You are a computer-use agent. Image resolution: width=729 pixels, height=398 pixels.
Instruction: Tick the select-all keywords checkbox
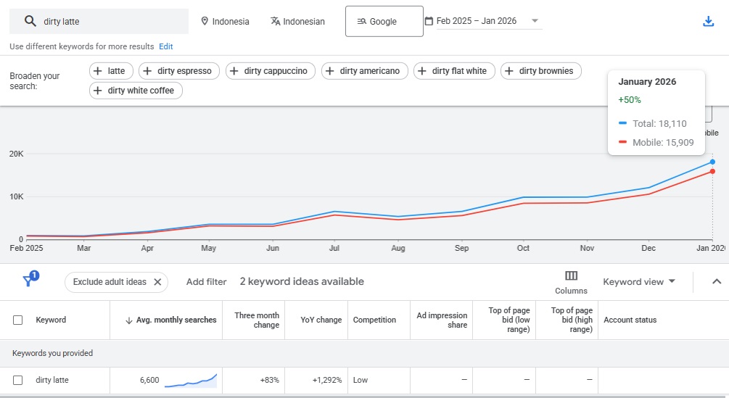tap(18, 320)
